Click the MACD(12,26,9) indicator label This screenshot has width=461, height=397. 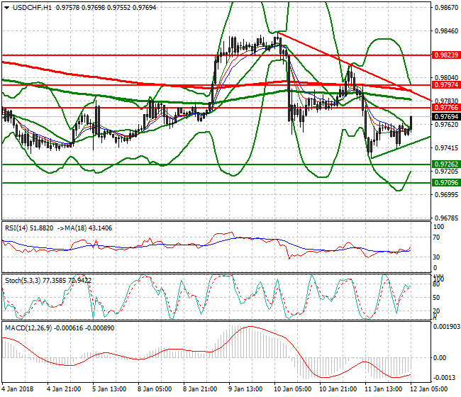coord(60,328)
